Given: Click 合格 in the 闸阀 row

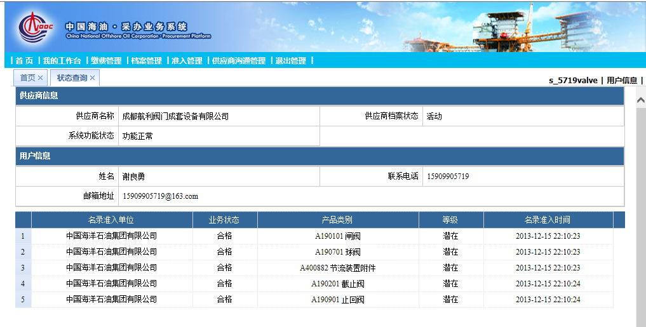Looking at the screenshot, I should [x=224, y=236].
